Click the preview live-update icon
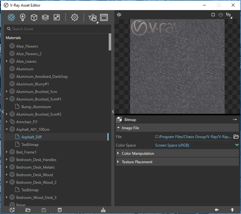 (x=119, y=14)
